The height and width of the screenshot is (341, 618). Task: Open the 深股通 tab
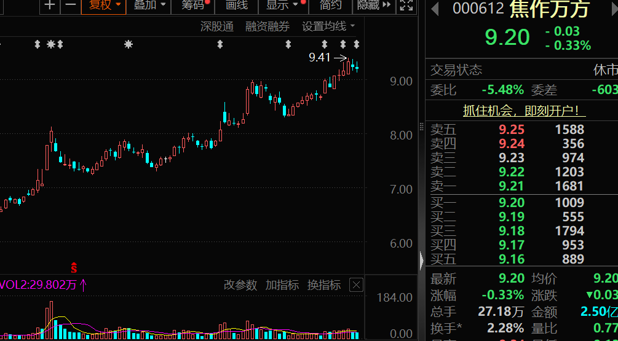[217, 26]
